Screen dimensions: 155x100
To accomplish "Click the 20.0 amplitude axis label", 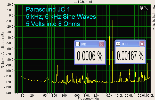I will pos(10,5).
